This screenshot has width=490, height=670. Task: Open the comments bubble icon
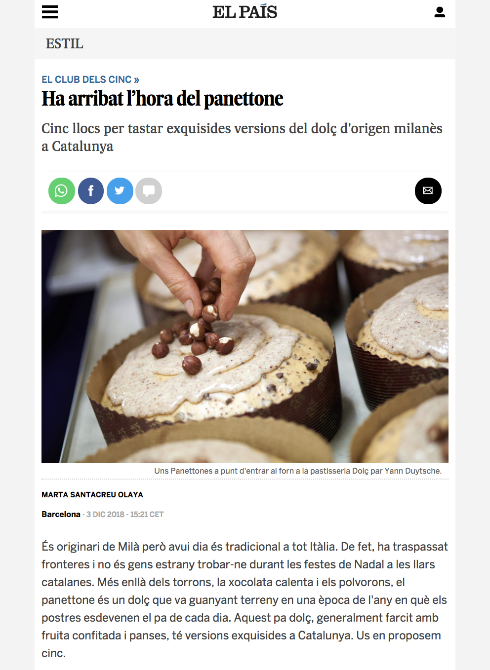(x=149, y=191)
